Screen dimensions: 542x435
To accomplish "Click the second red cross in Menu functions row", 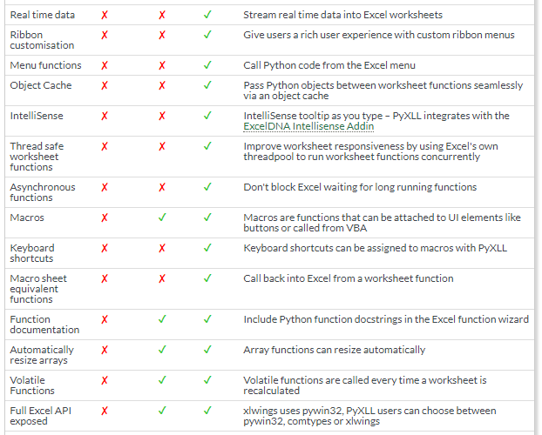I will (162, 65).
